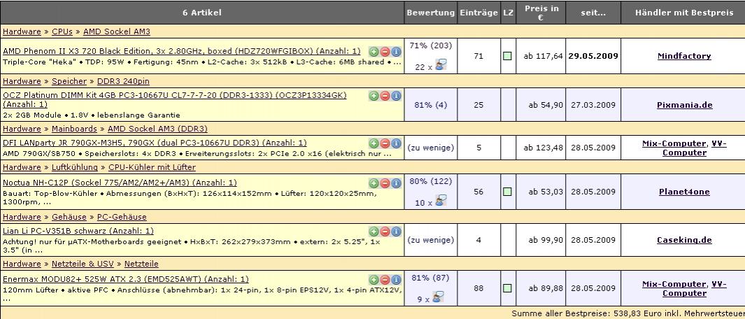Screen dimensions: 745x319
Task: Select the 71% (203) rating text
Action: 430,45
